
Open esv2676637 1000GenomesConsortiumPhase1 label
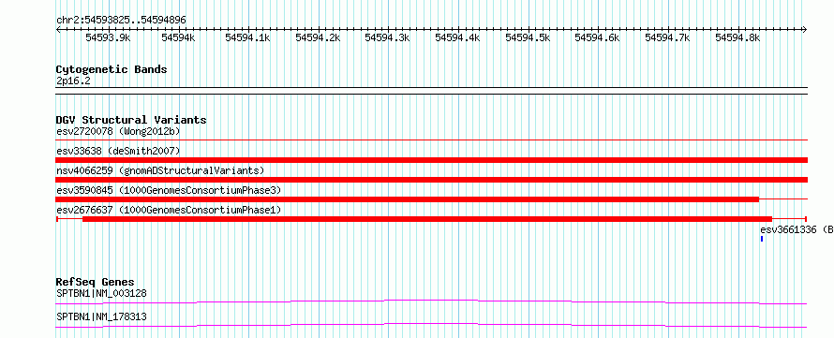tap(168, 210)
